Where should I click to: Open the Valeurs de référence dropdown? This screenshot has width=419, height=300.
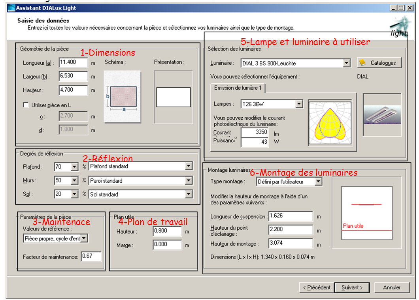coord(84,238)
